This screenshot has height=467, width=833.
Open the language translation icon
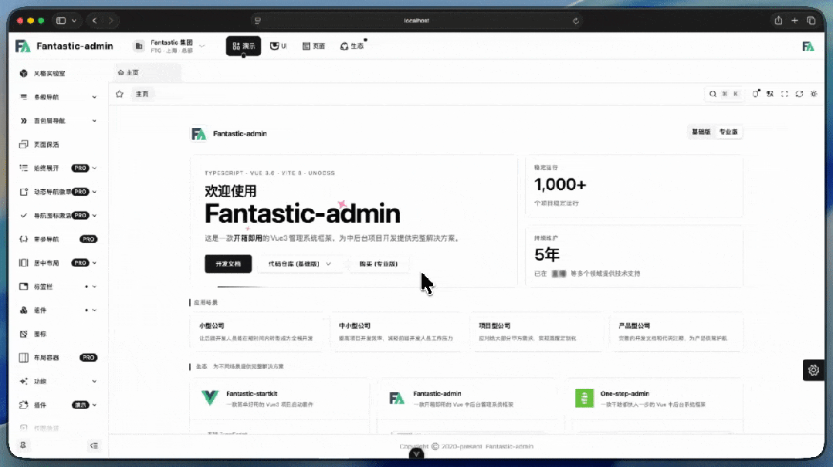pos(770,94)
